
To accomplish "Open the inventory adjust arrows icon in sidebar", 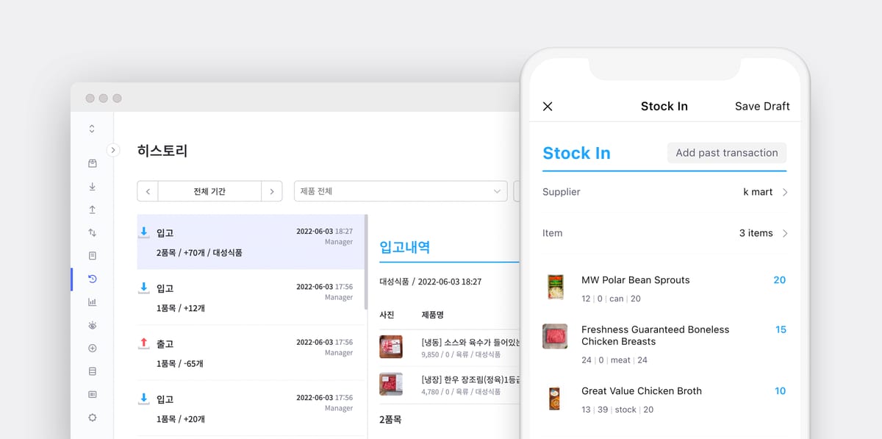I will click(92, 232).
